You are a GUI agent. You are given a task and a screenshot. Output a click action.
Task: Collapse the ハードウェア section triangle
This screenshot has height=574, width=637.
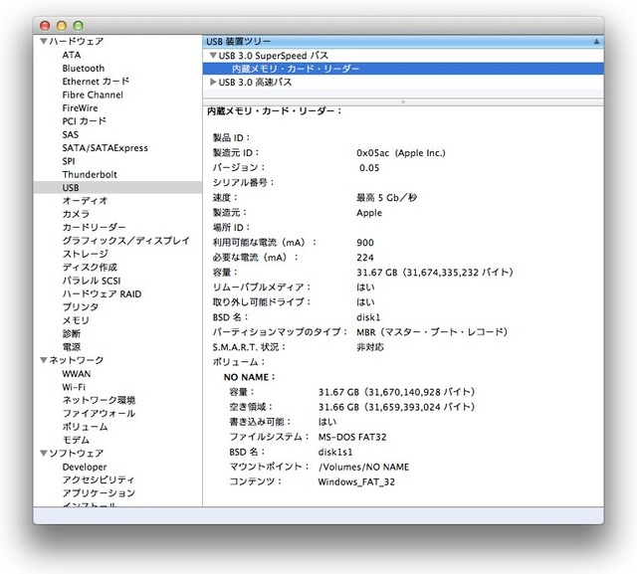click(44, 41)
